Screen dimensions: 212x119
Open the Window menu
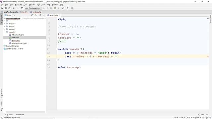click(x=55, y=5)
